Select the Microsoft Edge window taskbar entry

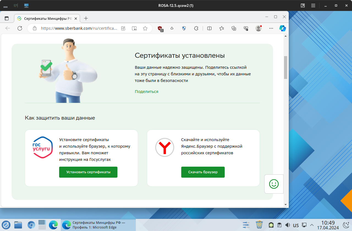click(x=98, y=225)
